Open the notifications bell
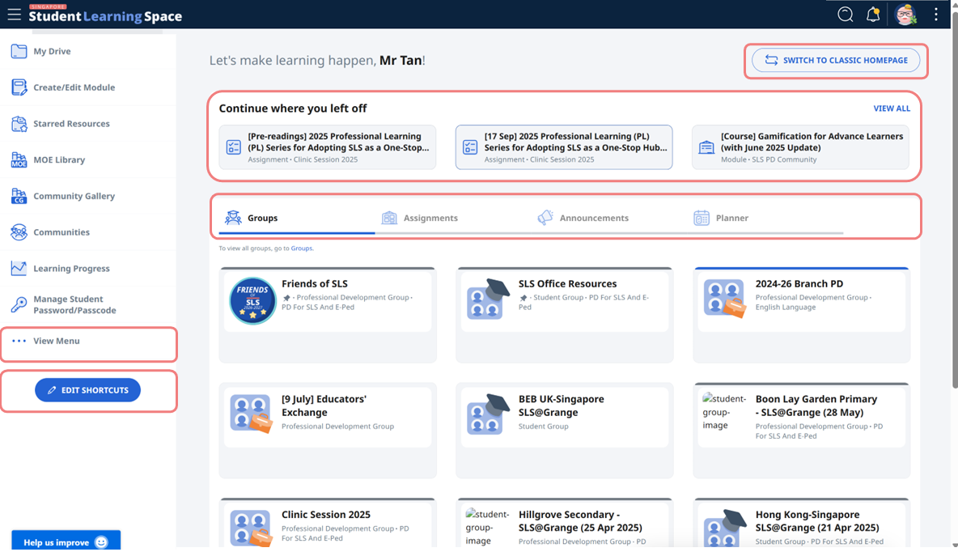958x552 pixels. 873,15
